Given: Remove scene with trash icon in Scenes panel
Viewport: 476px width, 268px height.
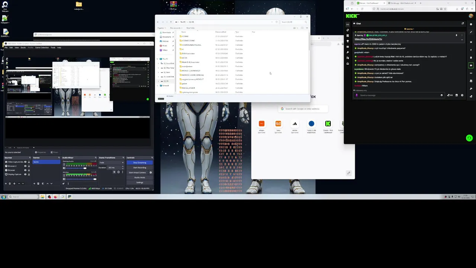Looking at the screenshot, I should (x=38, y=184).
